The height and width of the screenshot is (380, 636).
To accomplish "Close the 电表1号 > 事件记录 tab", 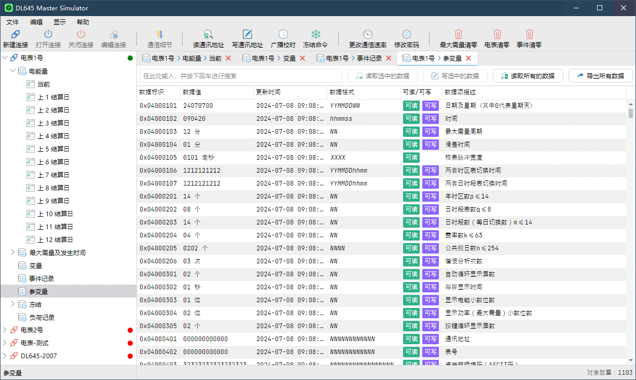I will point(389,58).
